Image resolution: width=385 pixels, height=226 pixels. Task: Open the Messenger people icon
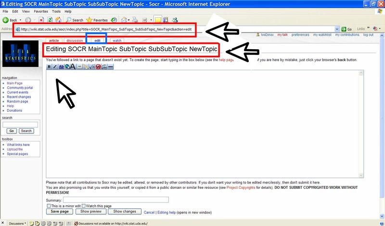pos(175,20)
